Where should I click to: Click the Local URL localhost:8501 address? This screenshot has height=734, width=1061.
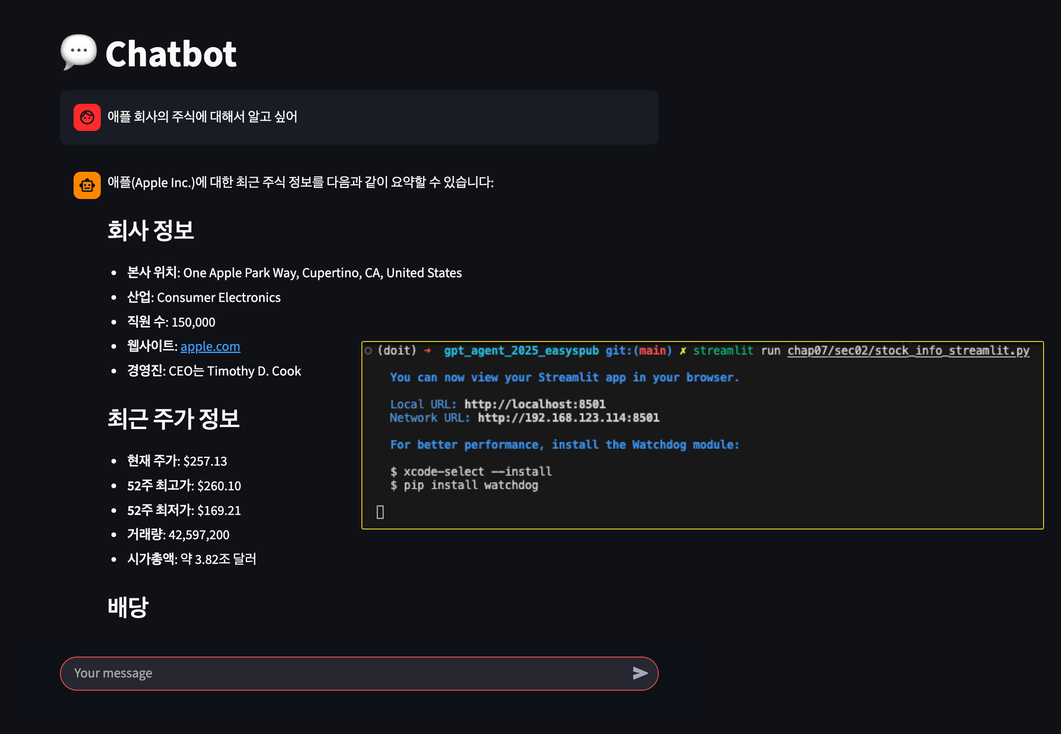pos(535,404)
